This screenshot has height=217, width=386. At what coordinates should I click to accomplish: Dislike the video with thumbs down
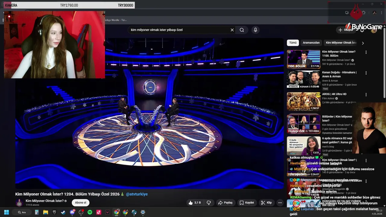click(209, 203)
